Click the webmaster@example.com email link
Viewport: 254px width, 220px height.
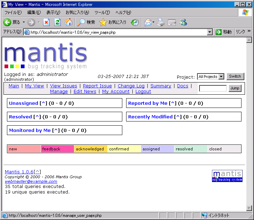pos(31,181)
